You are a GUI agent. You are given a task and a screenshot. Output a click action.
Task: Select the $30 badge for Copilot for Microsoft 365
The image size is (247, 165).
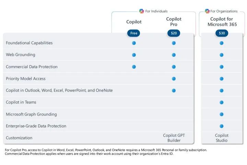tap(222, 33)
